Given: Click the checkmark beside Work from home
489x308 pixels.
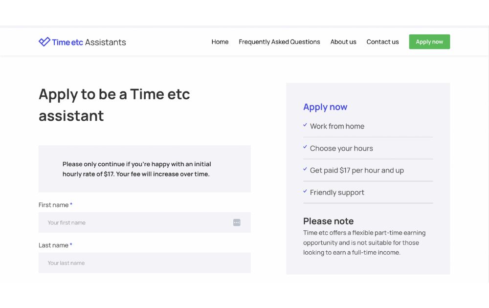Looking at the screenshot, I should point(305,125).
